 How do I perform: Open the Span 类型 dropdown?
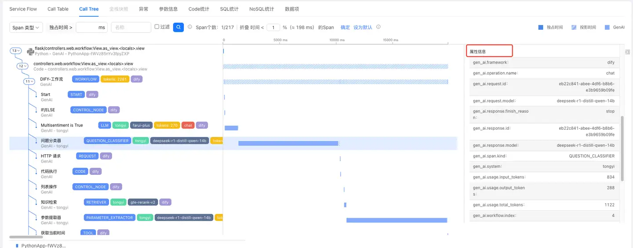pos(26,28)
